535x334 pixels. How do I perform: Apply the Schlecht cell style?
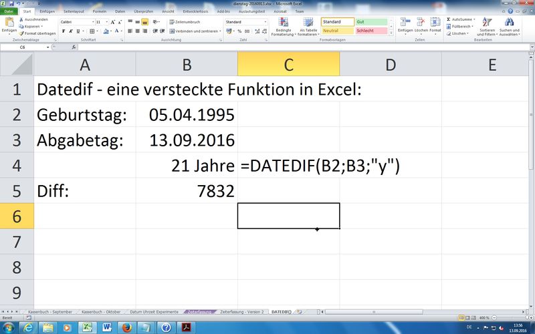point(371,31)
